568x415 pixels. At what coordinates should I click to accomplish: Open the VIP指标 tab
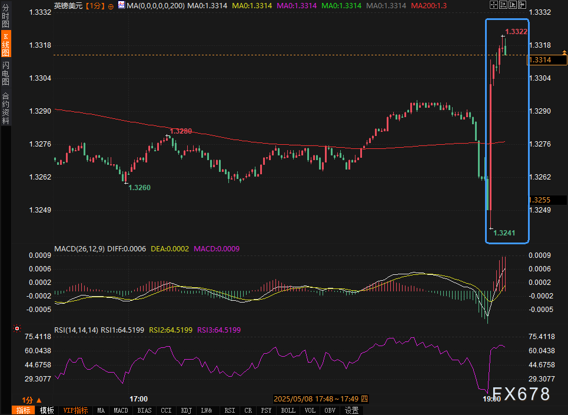[75, 410]
